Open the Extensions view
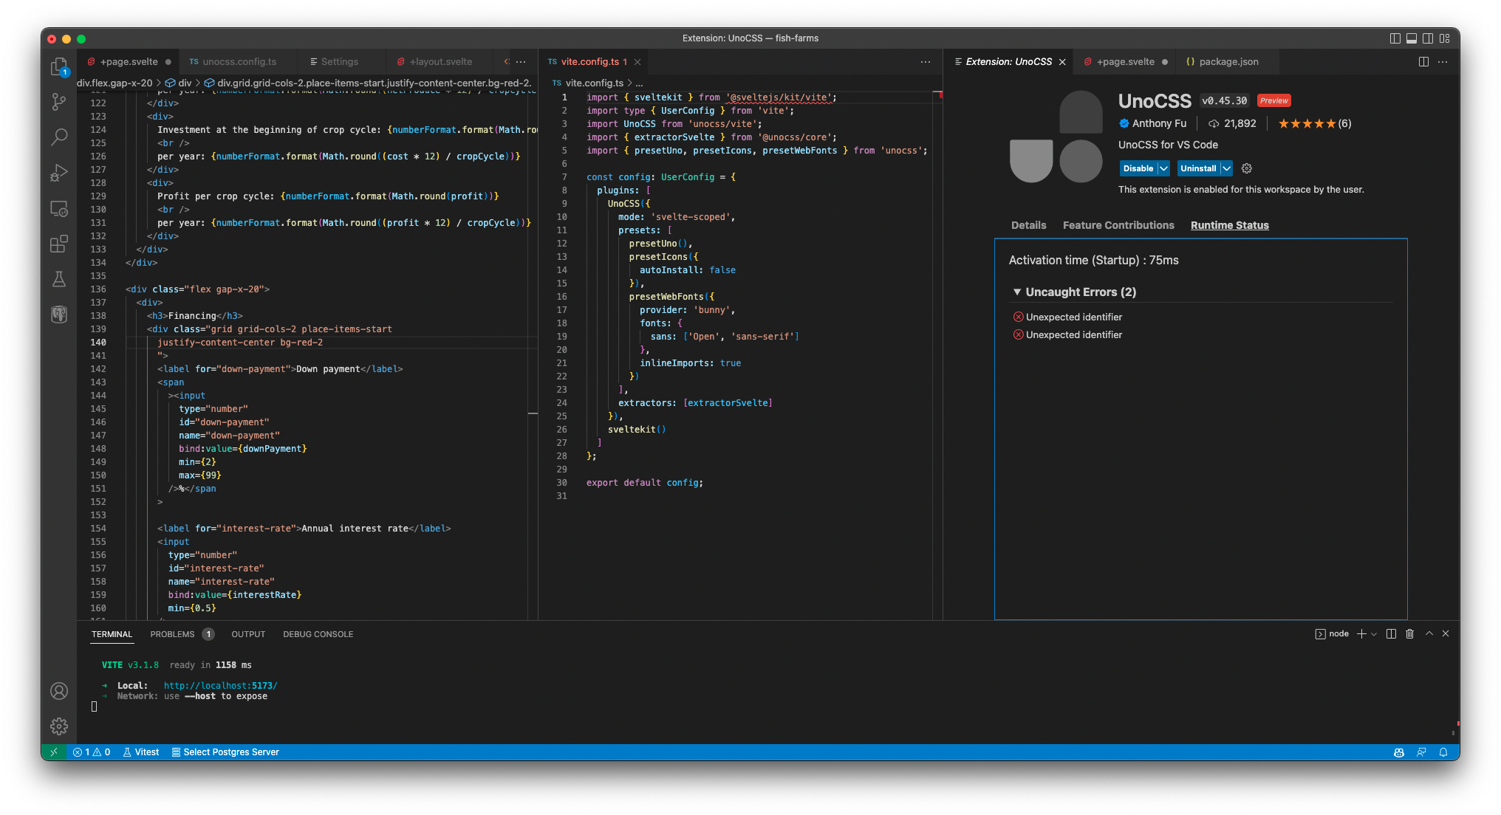The width and height of the screenshot is (1501, 815). (59, 244)
